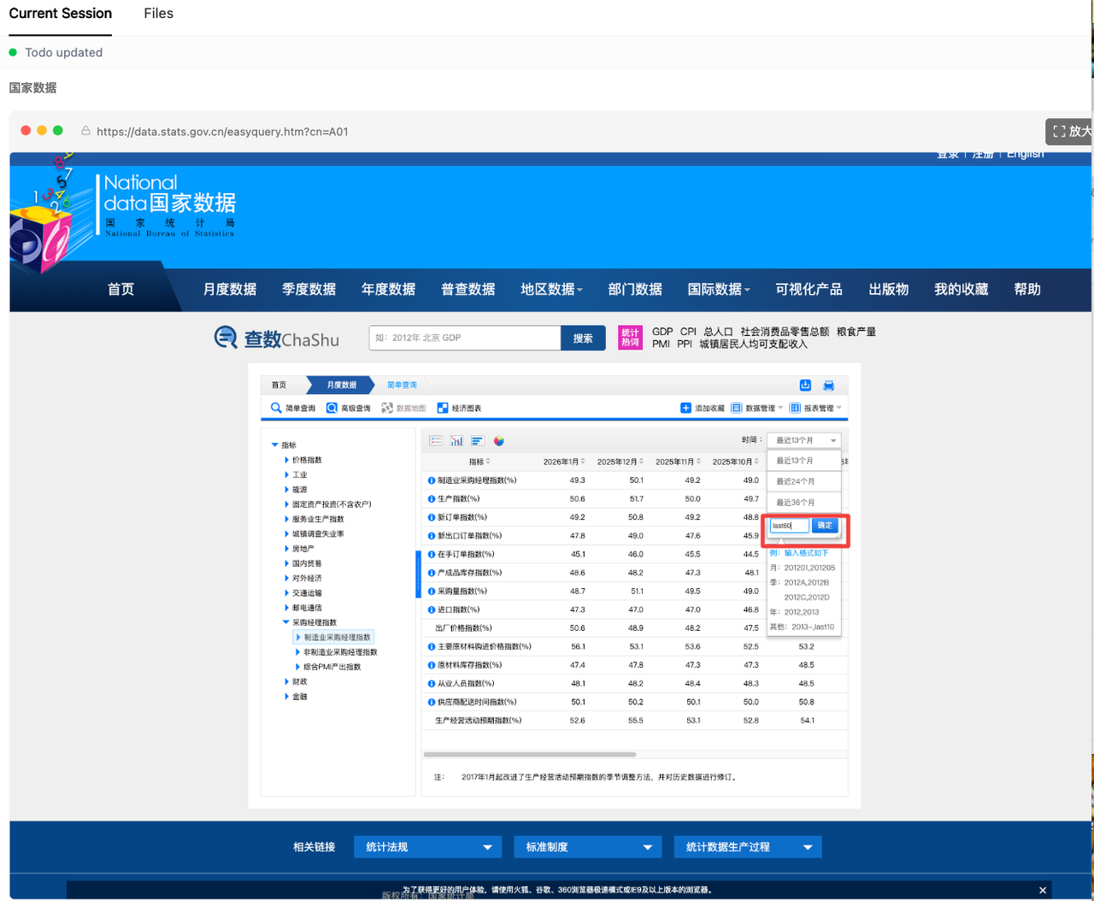Open 地区数据 navigation menu
This screenshot has height=901, width=1094.
pyautogui.click(x=551, y=289)
